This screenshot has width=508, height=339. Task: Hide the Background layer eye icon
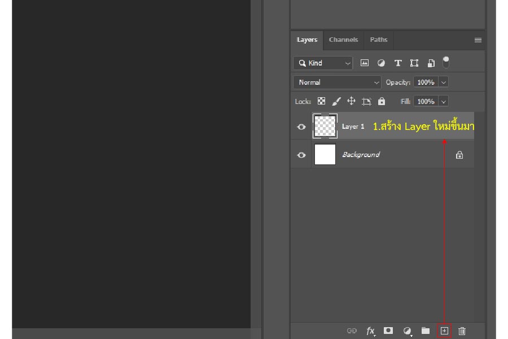[x=301, y=155]
